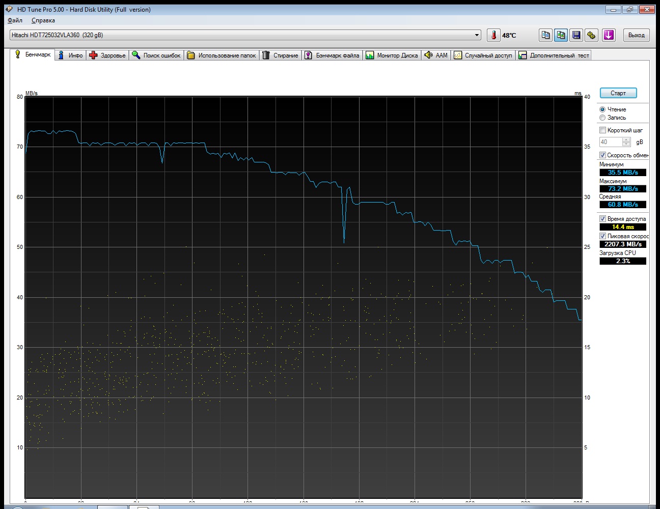Viewport: 660px width, 509px height.
Task: Restore down the HD Tune Pro window
Action: point(630,9)
